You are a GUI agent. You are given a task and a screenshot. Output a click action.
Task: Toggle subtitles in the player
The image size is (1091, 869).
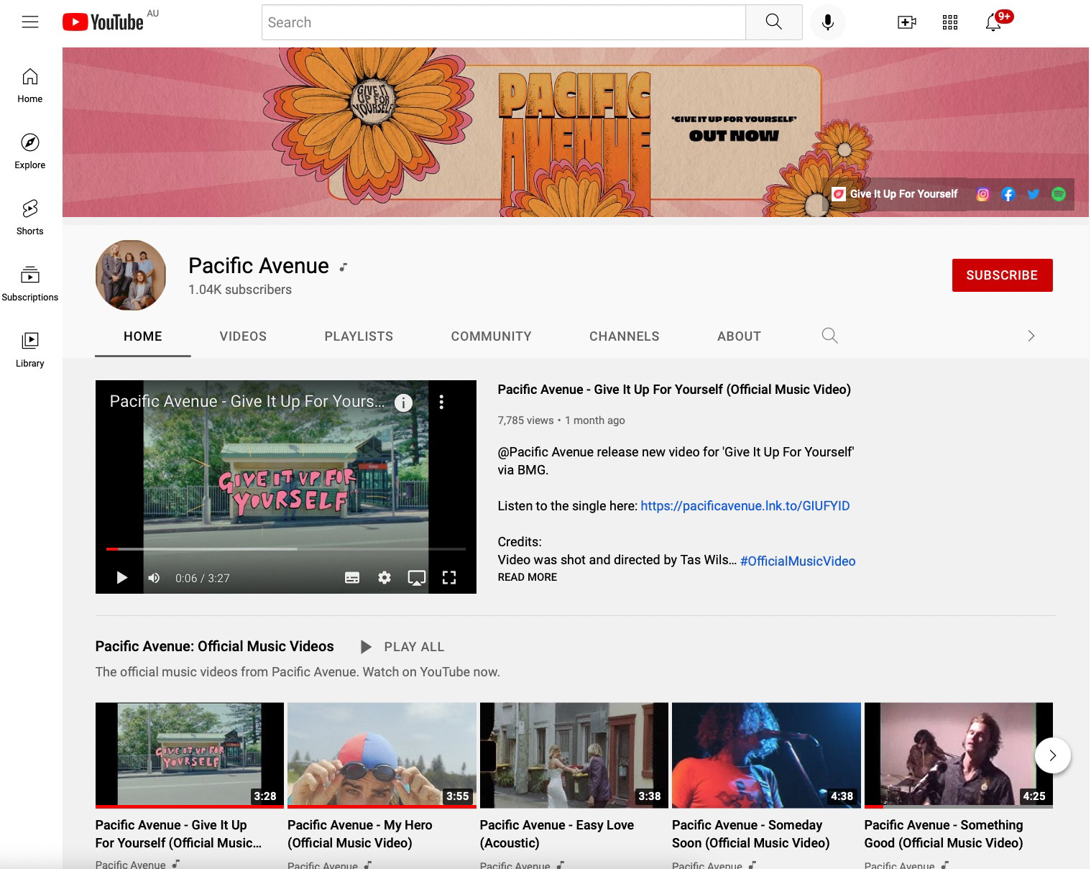click(x=352, y=578)
